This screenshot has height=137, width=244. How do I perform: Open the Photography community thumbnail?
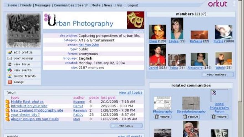click(x=162, y=103)
